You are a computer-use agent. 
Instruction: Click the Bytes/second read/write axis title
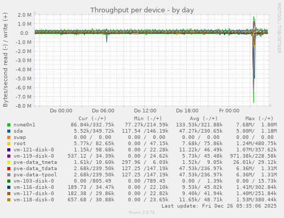(5, 60)
